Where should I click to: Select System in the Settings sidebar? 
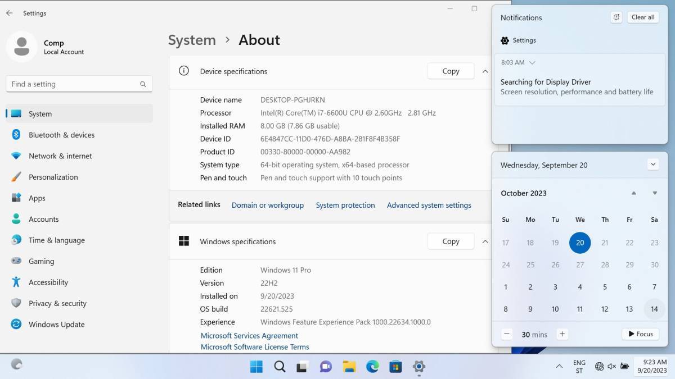tap(79, 113)
